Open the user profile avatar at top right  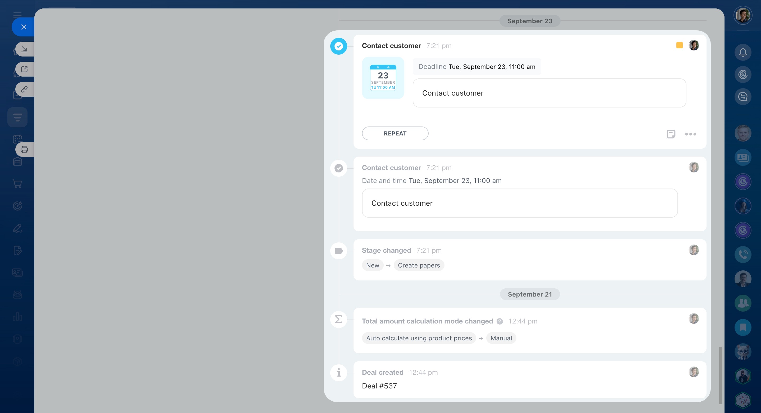(x=743, y=15)
